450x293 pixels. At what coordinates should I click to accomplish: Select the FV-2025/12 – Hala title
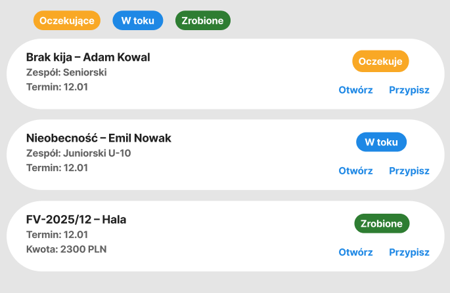[76, 220]
